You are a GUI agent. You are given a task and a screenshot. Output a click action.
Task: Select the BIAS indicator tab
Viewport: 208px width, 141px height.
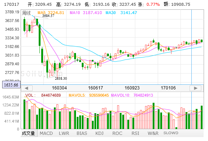(x=82, y=133)
